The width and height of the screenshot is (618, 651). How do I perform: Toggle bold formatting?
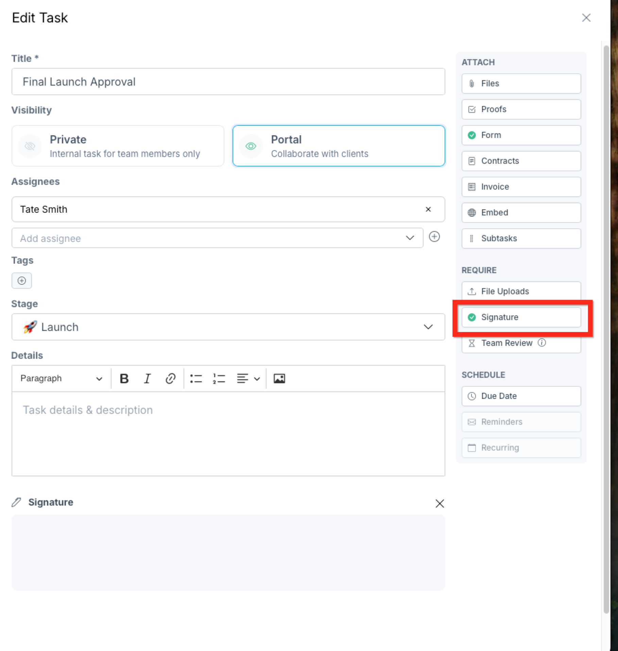(x=124, y=379)
